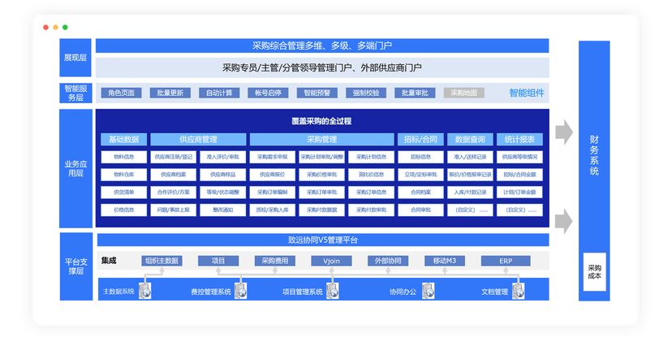Click the Vjoin integration block
Image resolution: width=672 pixels, height=342 pixels.
click(x=331, y=261)
